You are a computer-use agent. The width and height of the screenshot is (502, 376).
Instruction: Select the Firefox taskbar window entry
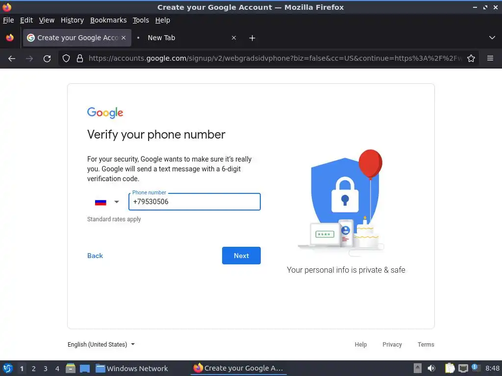239,368
